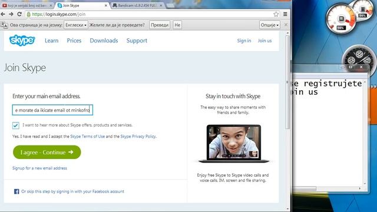Click the Sign in link

[x=244, y=41]
